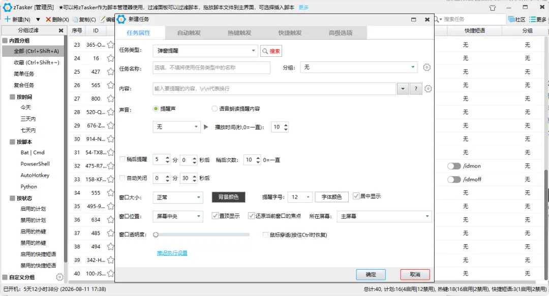Click the search icon button beside task type
Image resolution: width=549 pixels, height=296 pixels.
coord(271,51)
